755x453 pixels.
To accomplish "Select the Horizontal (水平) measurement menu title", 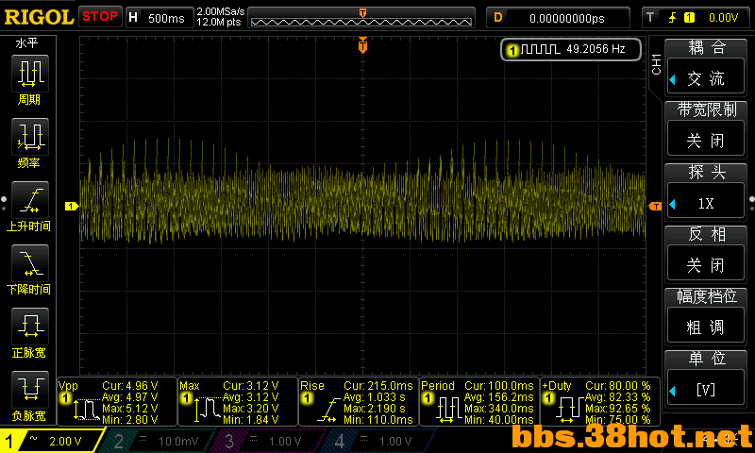I will pos(26,43).
